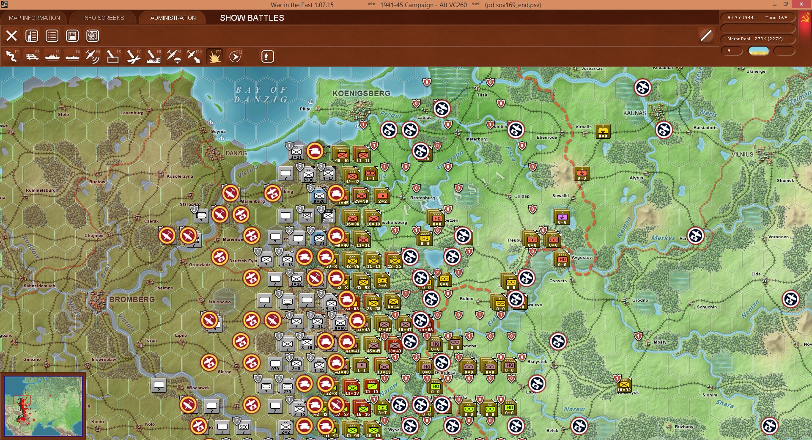Select the unit counter labeled 28=58

(373, 303)
